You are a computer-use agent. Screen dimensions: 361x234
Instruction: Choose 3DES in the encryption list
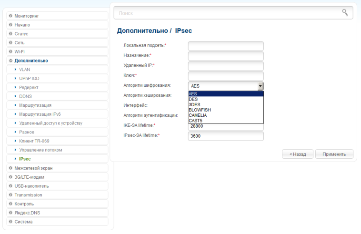pyautogui.click(x=226, y=104)
